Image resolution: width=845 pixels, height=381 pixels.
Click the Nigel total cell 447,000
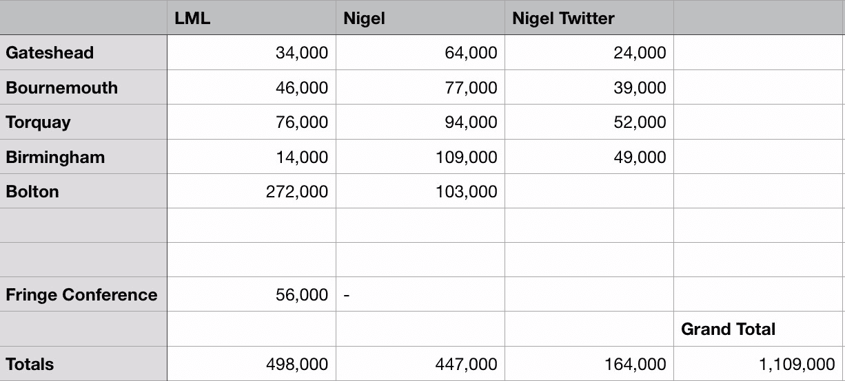tap(420, 364)
